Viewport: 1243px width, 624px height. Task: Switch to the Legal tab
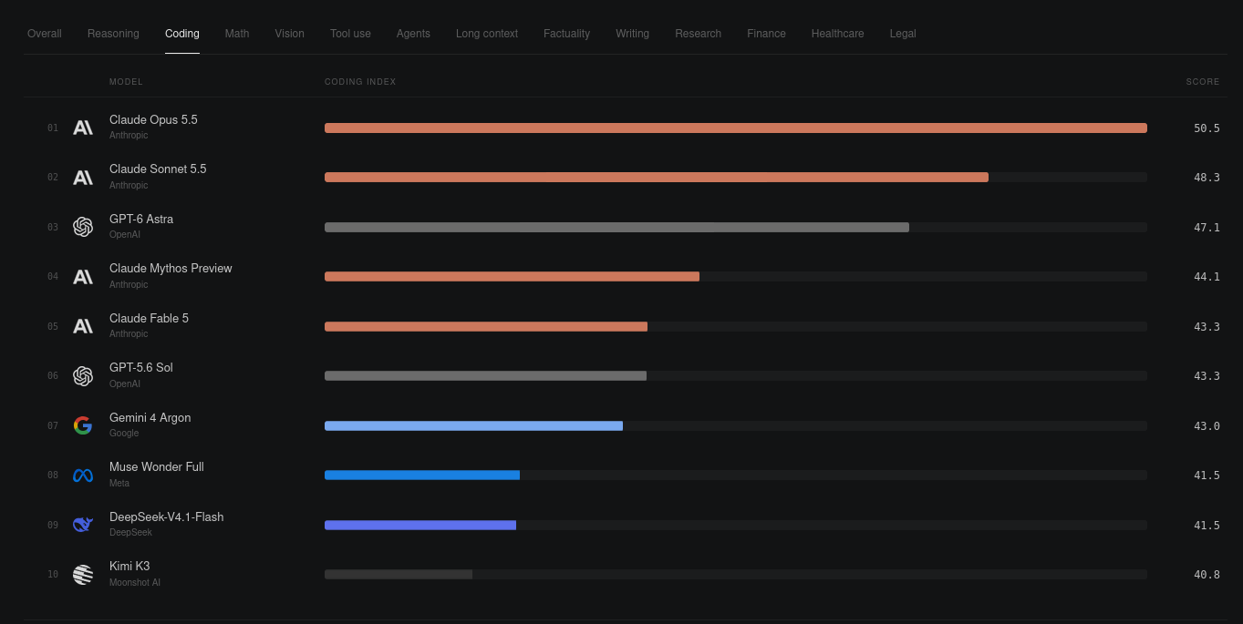coord(903,34)
